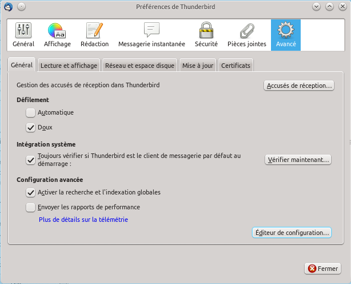Open the Général preferences category
Screen dimensions: 351x284
[x=23, y=35]
